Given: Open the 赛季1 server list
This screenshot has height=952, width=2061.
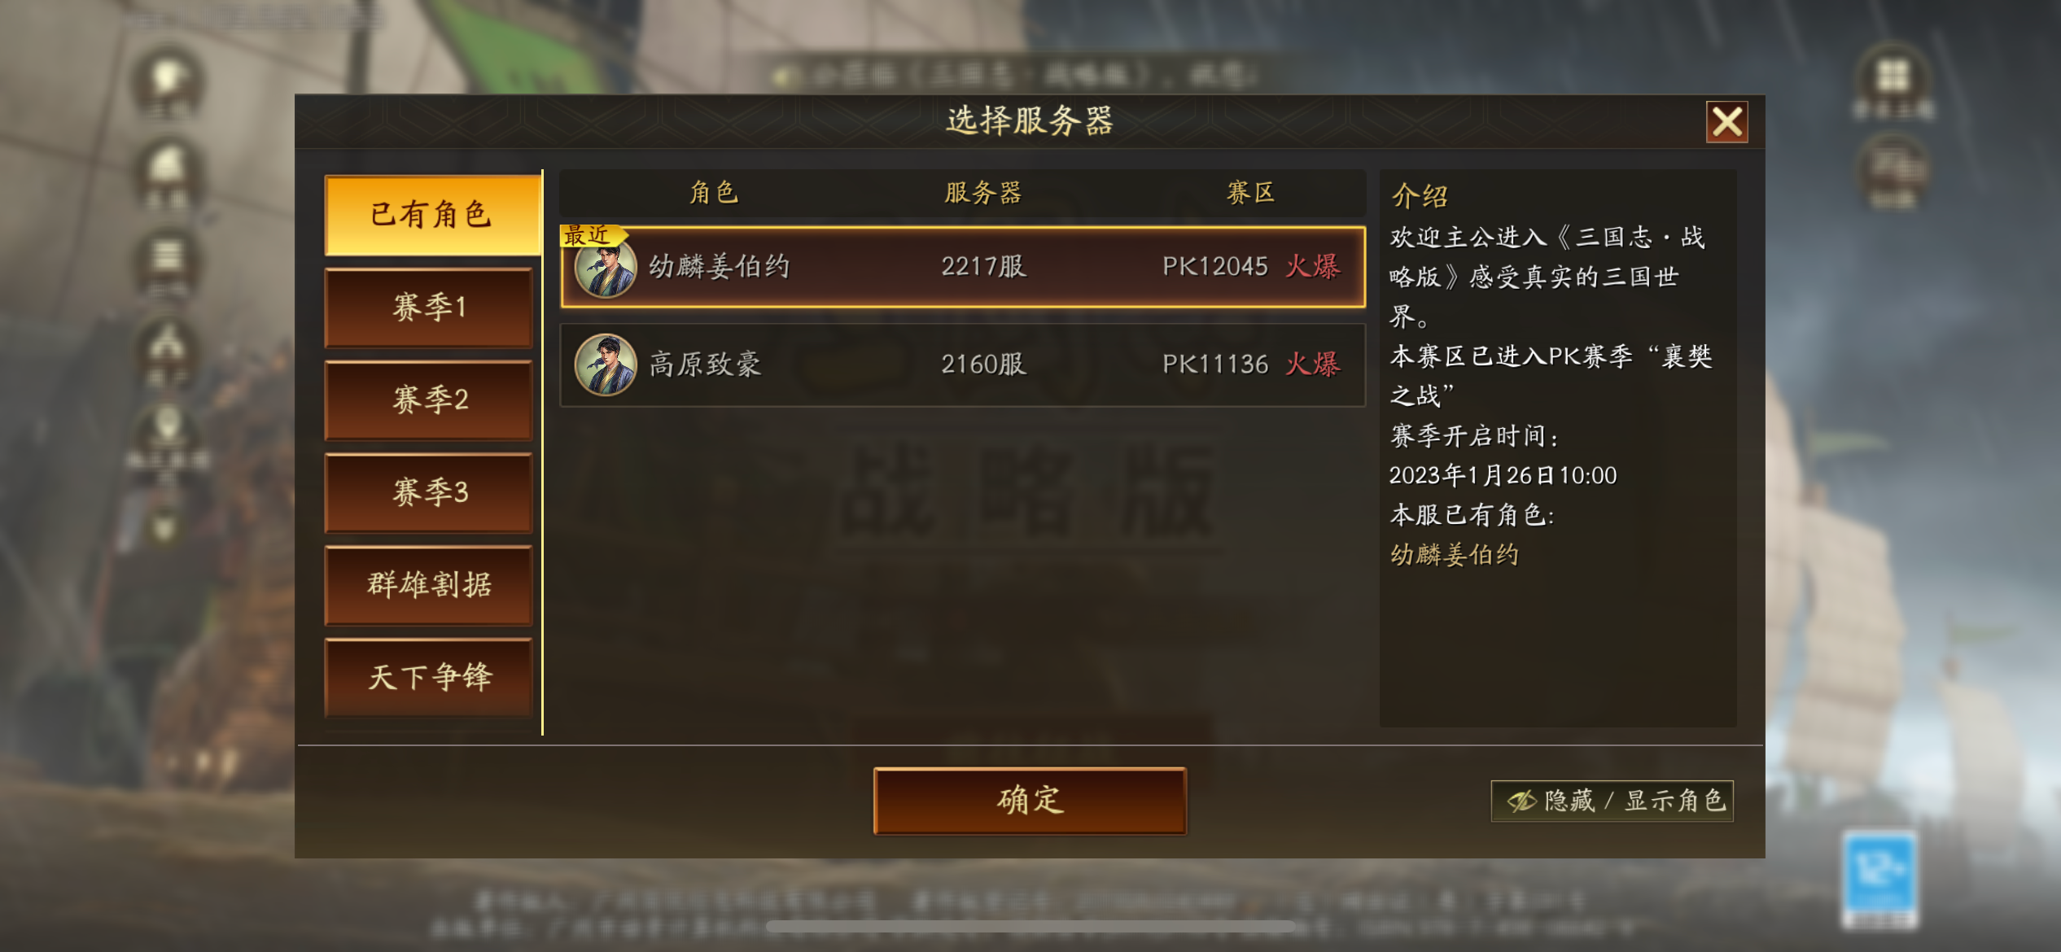Looking at the screenshot, I should (429, 308).
